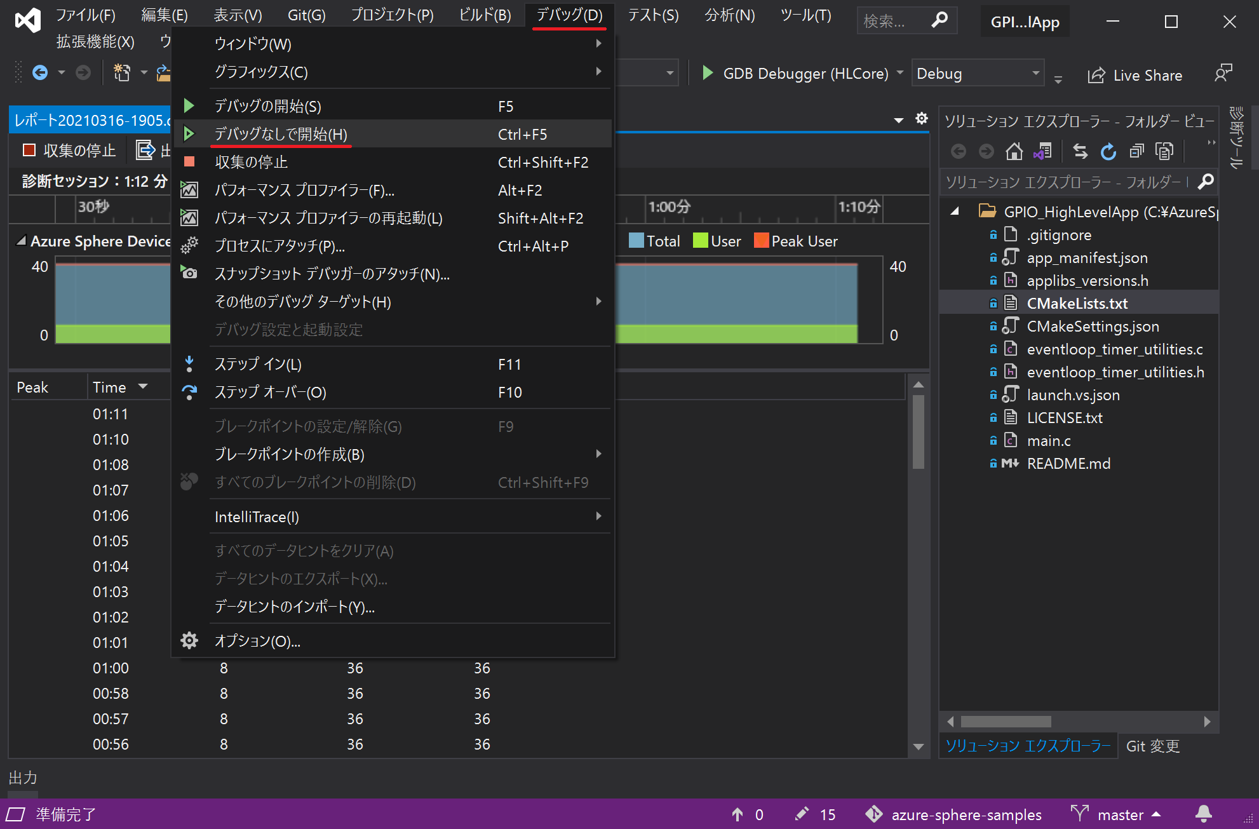The width and height of the screenshot is (1259, 829).
Task: Click the Live Share icon
Action: [1096, 76]
